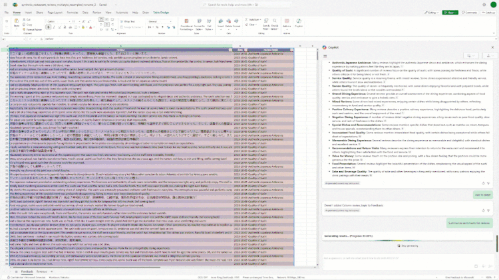Select the Feedback sheet tab
499x280 pixels.
(x=27, y=272)
